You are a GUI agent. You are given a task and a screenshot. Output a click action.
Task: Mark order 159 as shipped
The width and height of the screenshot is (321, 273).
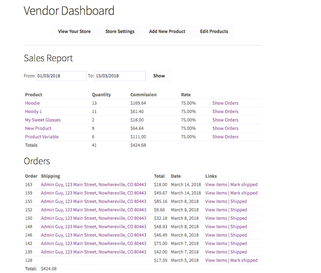point(244,193)
